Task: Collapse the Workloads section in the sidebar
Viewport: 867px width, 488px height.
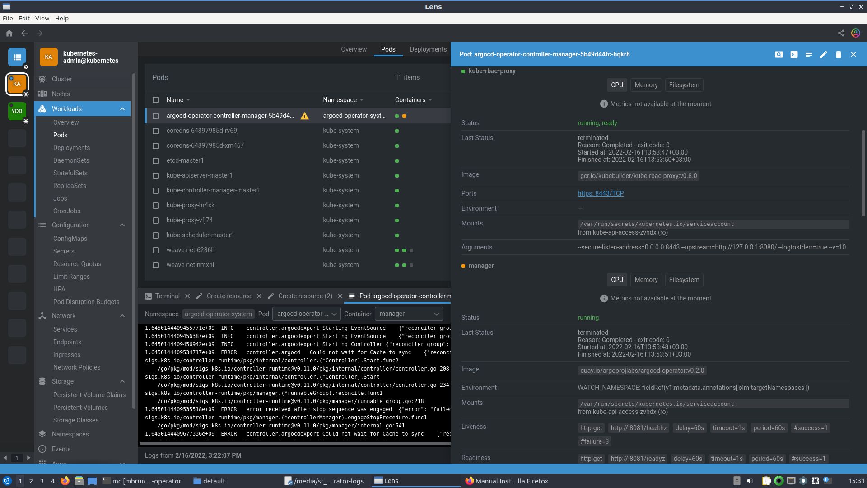Action: (x=122, y=108)
